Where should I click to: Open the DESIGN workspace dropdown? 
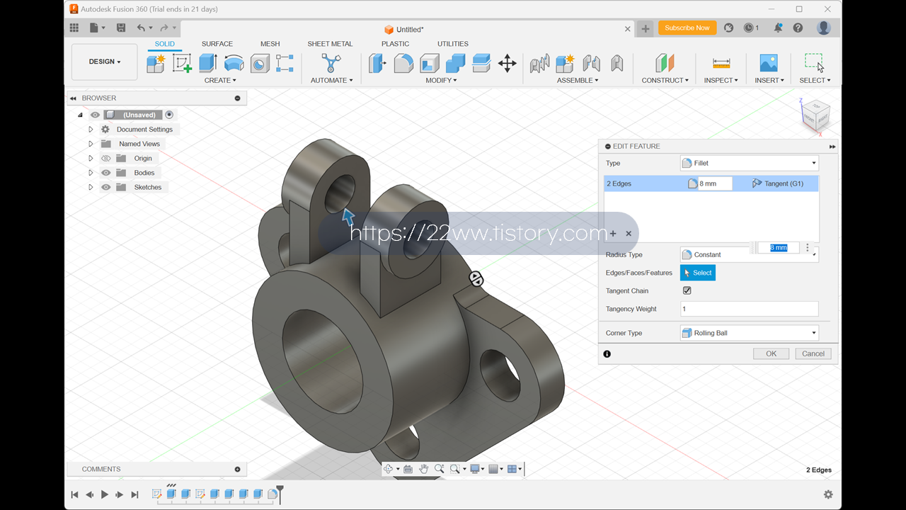(105, 62)
